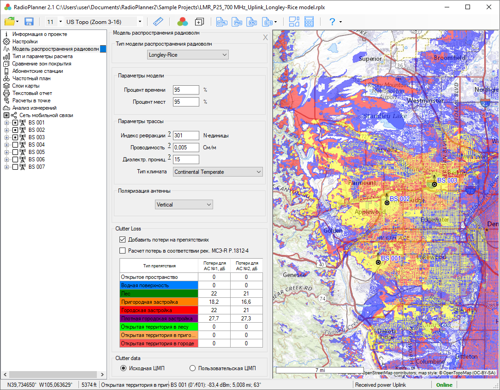Enable the МСЭ-R P.1812-4 loss calculation checkbox

[123, 251]
